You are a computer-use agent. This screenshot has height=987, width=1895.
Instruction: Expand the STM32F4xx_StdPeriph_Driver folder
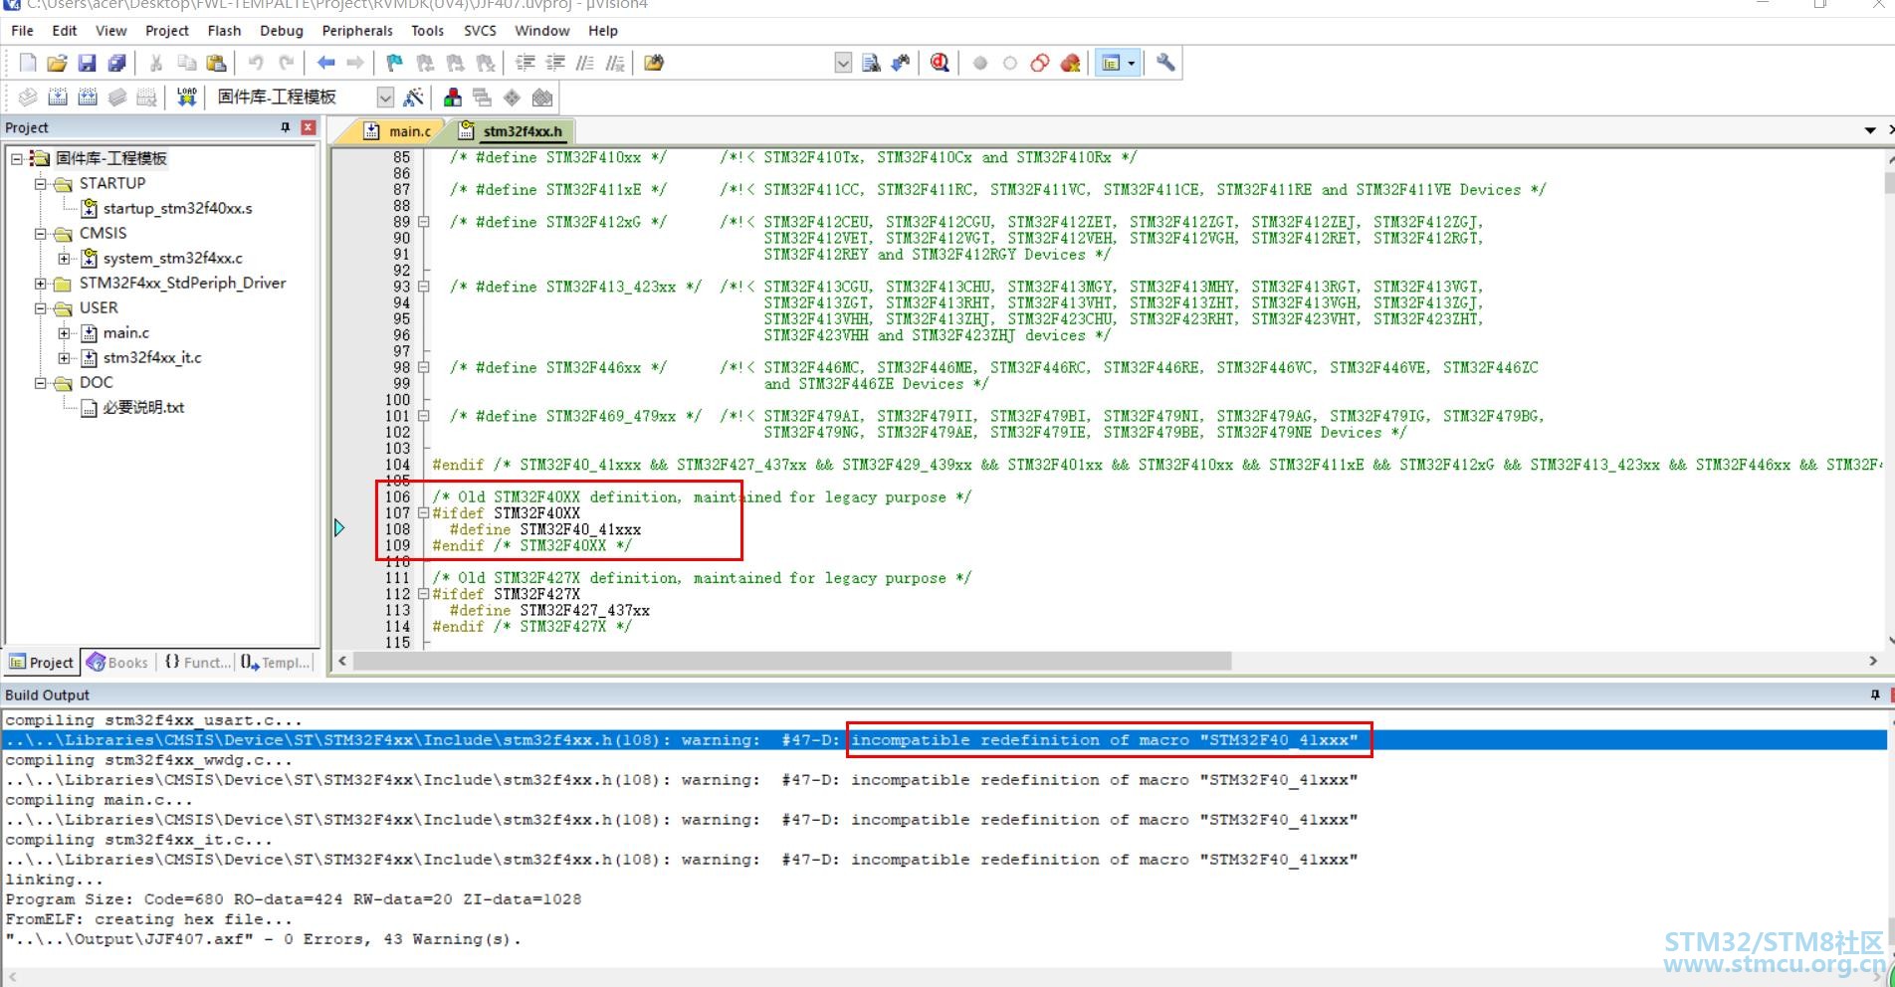pos(41,283)
